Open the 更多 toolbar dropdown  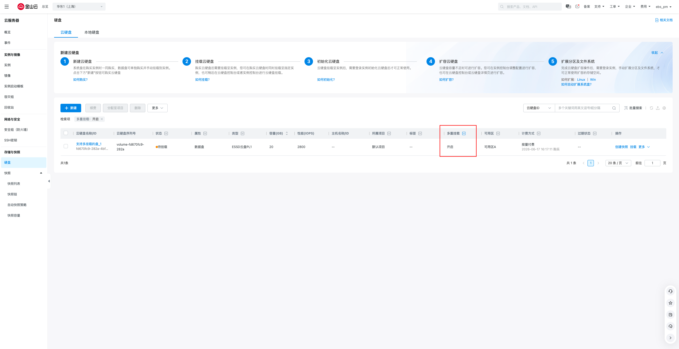click(158, 108)
